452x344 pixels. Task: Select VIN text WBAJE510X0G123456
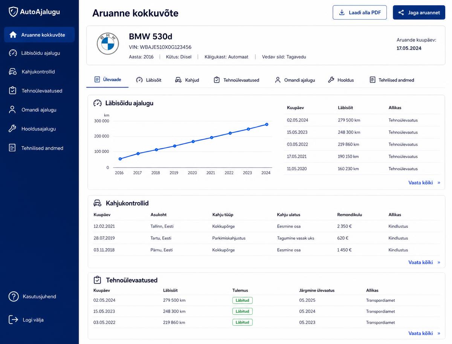tap(166, 47)
